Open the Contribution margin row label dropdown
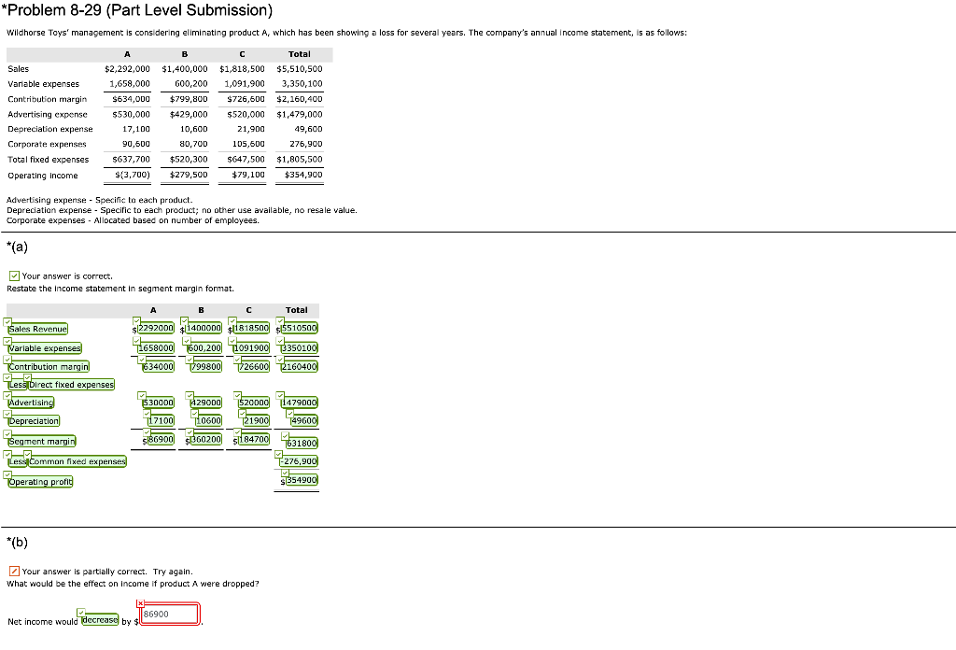The image size is (956, 650). pyautogui.click(x=49, y=366)
